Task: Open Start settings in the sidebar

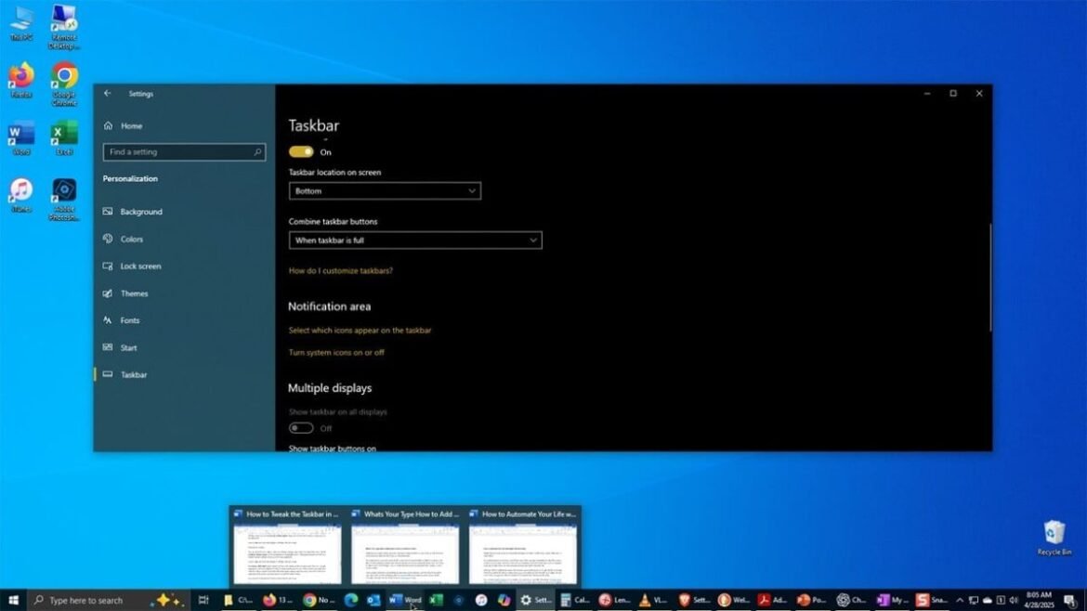Action: (127, 347)
